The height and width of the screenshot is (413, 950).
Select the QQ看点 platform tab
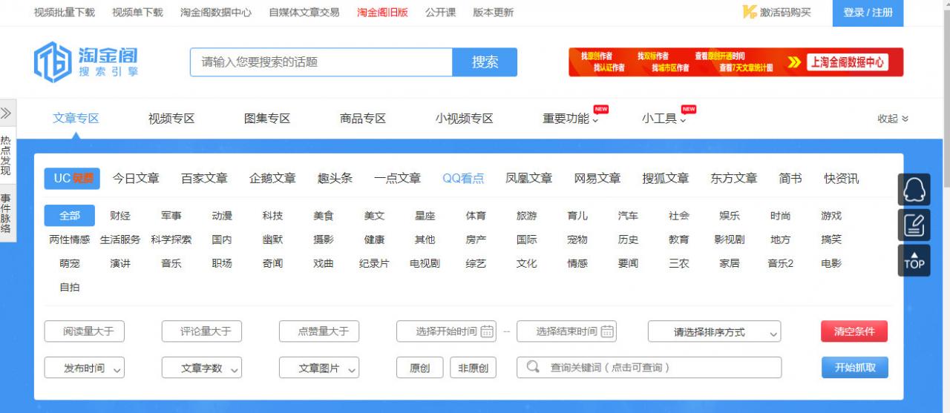pyautogui.click(x=463, y=179)
